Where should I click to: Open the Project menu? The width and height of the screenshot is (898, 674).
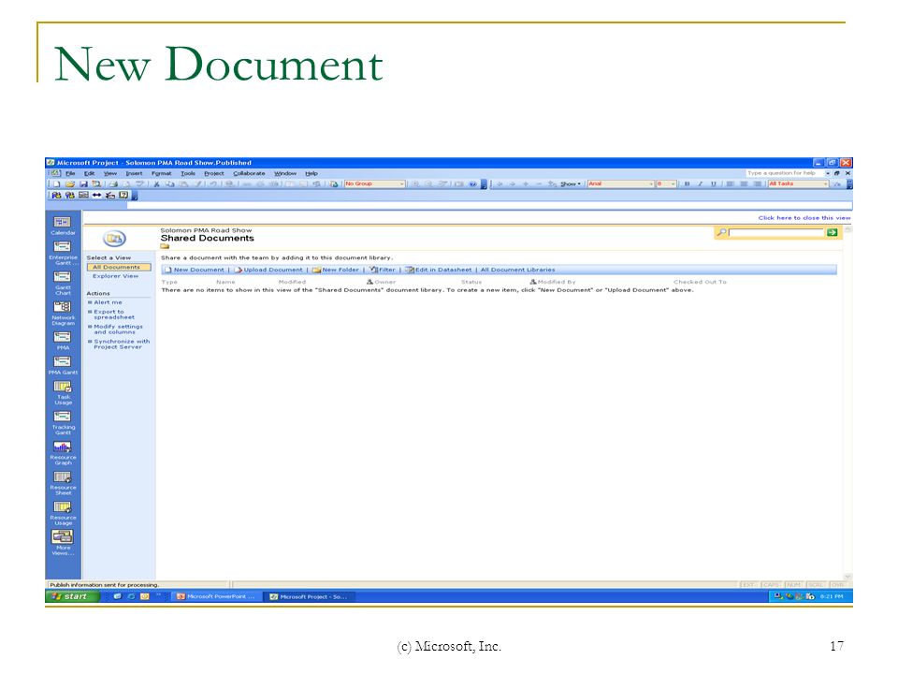(x=214, y=173)
